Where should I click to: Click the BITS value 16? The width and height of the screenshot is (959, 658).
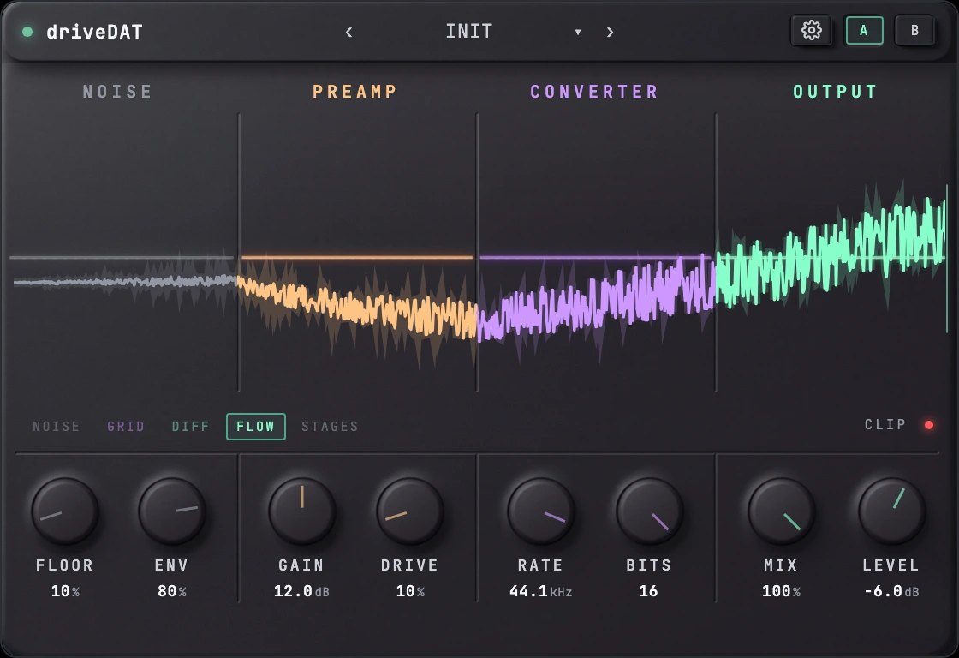click(x=648, y=591)
